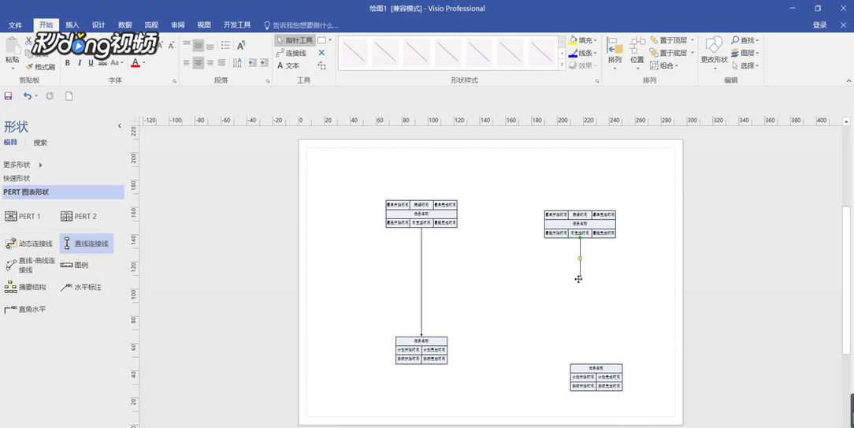Click the Save icon in quick access
The height and width of the screenshot is (428, 854).
[x=8, y=96]
